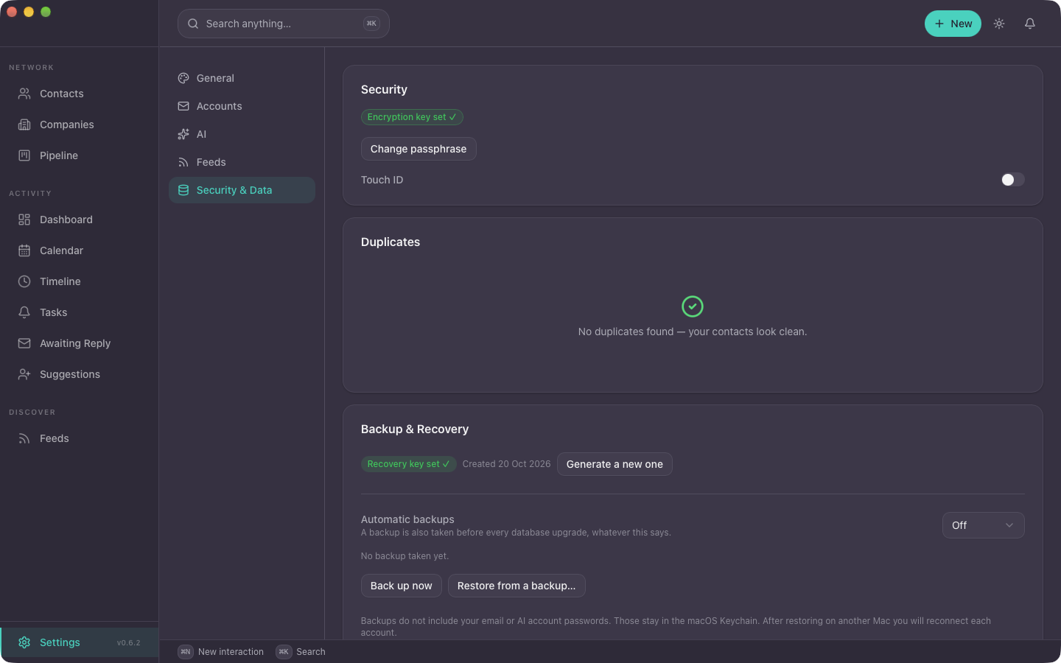Click the Companies building icon
The image size is (1061, 663).
pos(24,124)
